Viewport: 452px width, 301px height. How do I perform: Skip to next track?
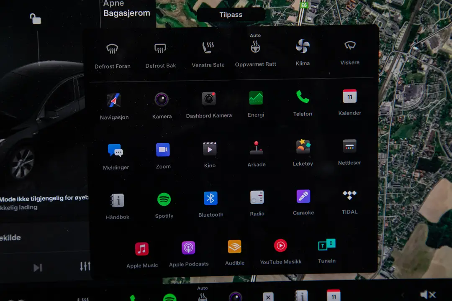click(x=38, y=268)
